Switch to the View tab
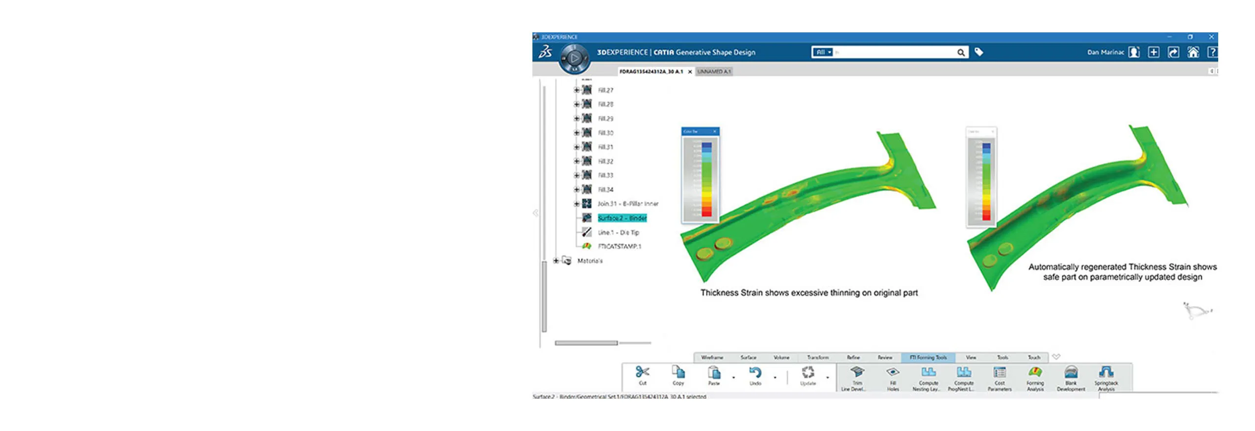This screenshot has height=431, width=1255. point(971,358)
